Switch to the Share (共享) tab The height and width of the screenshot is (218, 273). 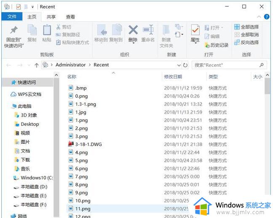[x=51, y=17]
